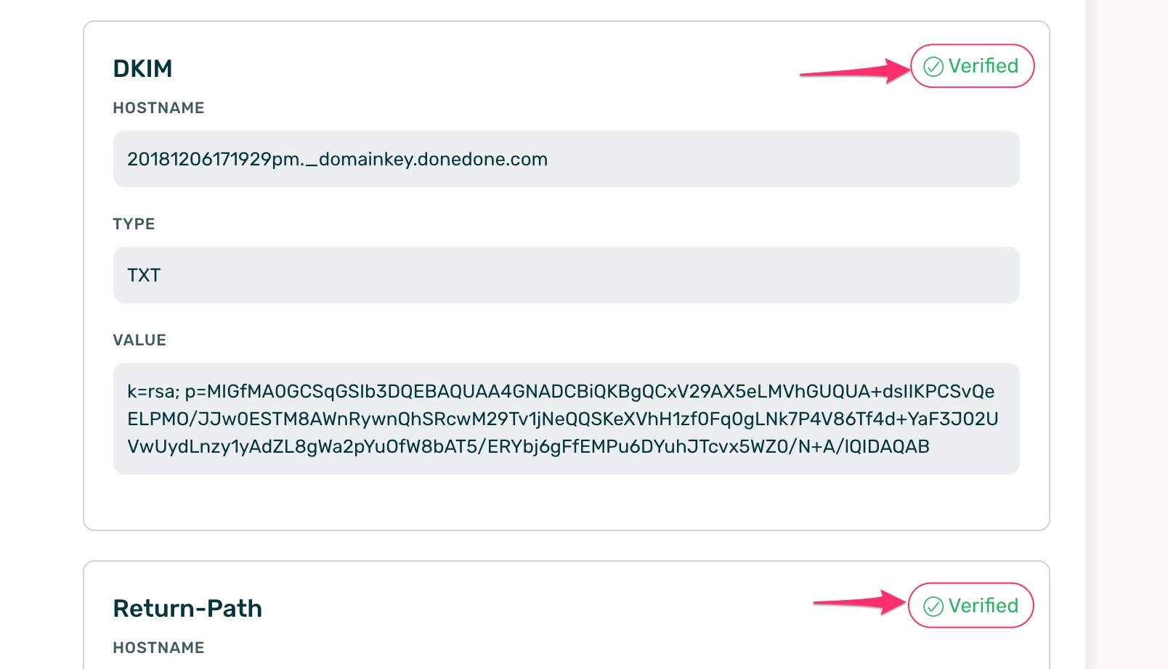Click the Return-Path section heading
The width and height of the screenshot is (1168, 669).
coord(187,608)
